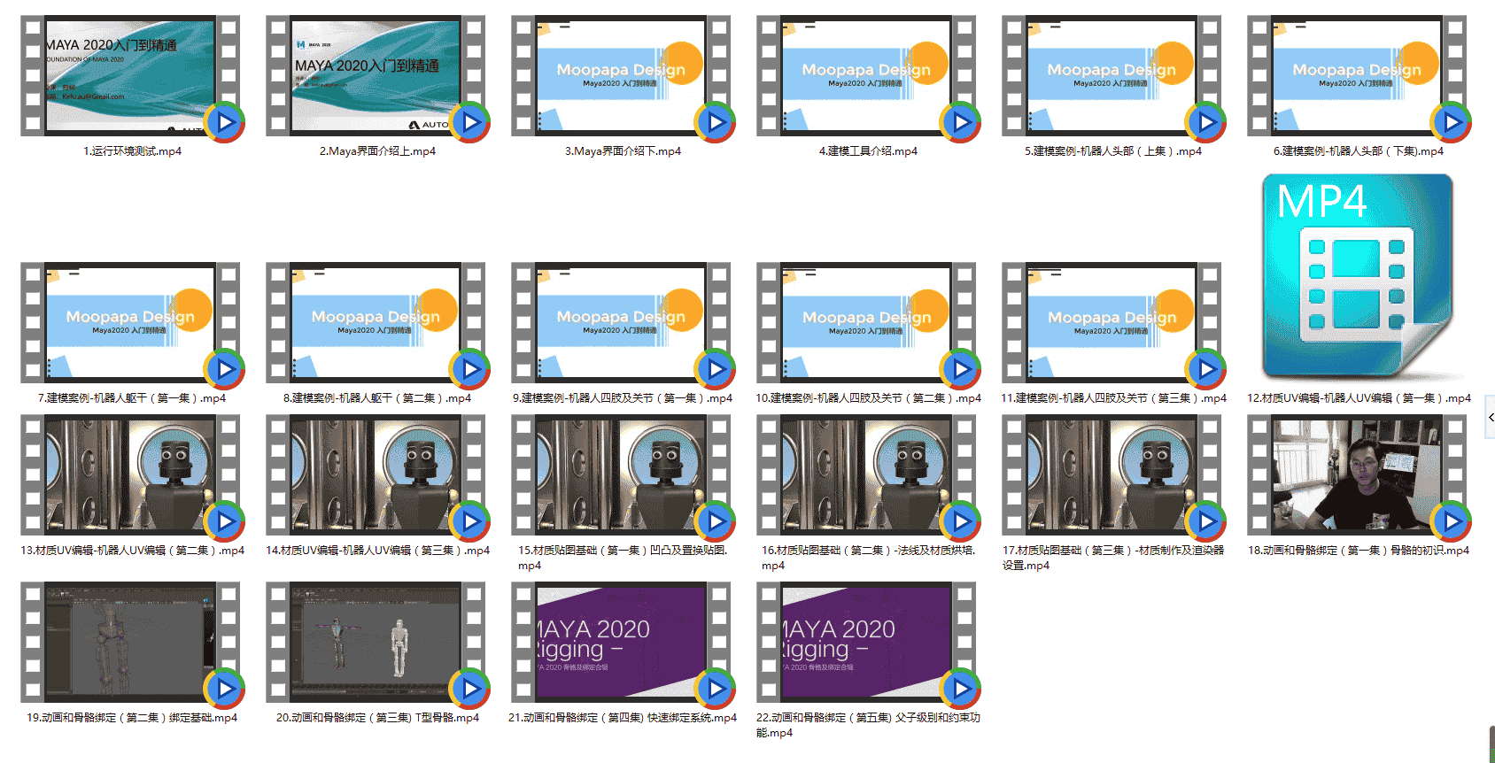Click the file name 4.建模工具介绍.mp4

point(868,151)
